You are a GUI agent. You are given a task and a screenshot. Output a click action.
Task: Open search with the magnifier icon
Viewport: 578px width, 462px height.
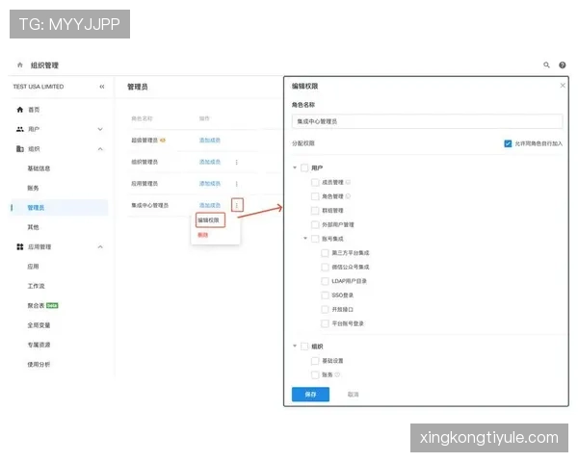tap(546, 64)
